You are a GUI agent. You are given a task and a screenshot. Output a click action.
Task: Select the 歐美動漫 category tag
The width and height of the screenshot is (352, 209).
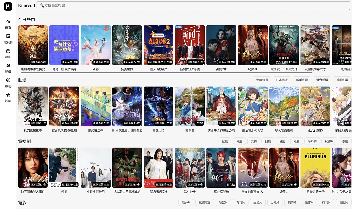[x=302, y=80]
